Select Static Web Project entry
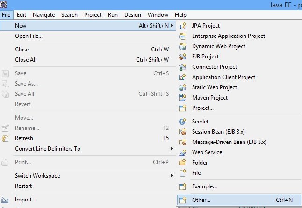The height and width of the screenshot is (208, 302). point(239,87)
